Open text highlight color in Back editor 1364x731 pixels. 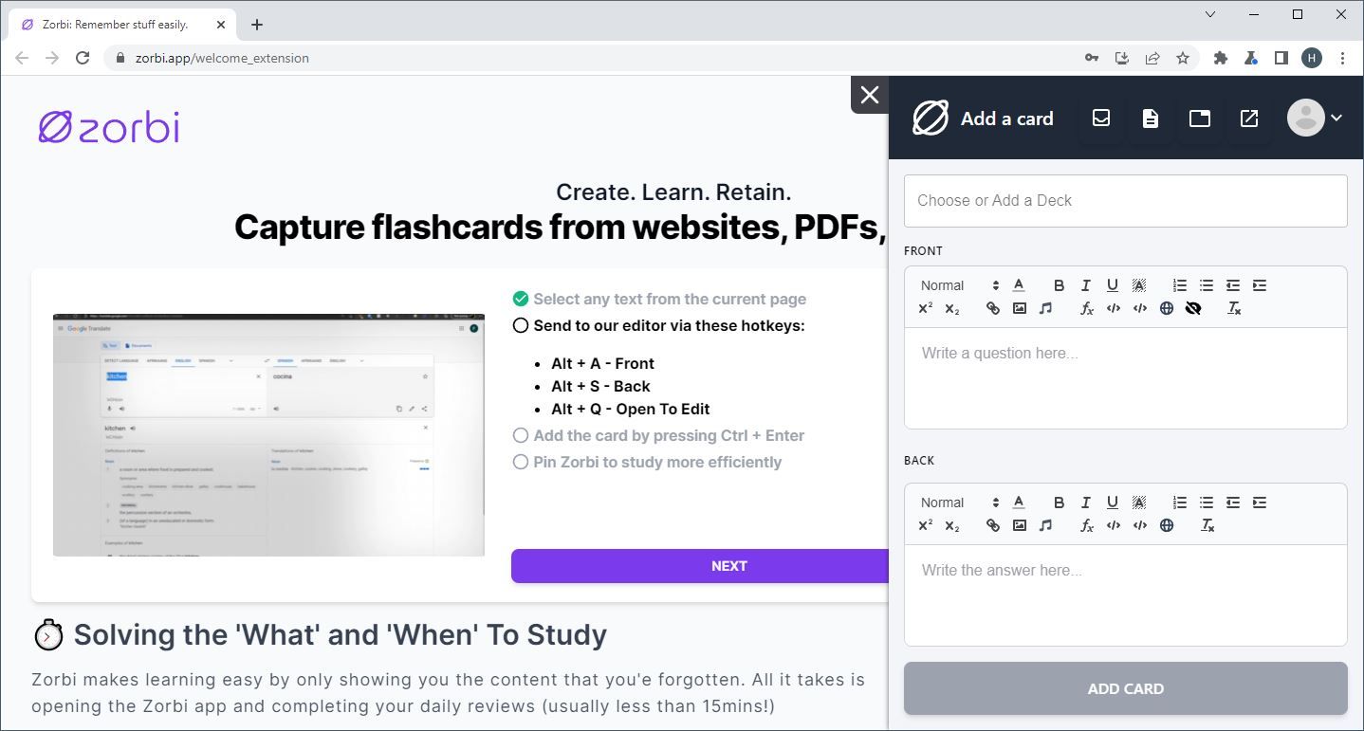point(1139,503)
